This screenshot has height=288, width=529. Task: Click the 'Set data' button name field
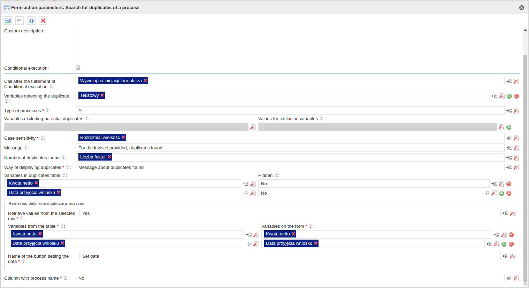(x=290, y=256)
